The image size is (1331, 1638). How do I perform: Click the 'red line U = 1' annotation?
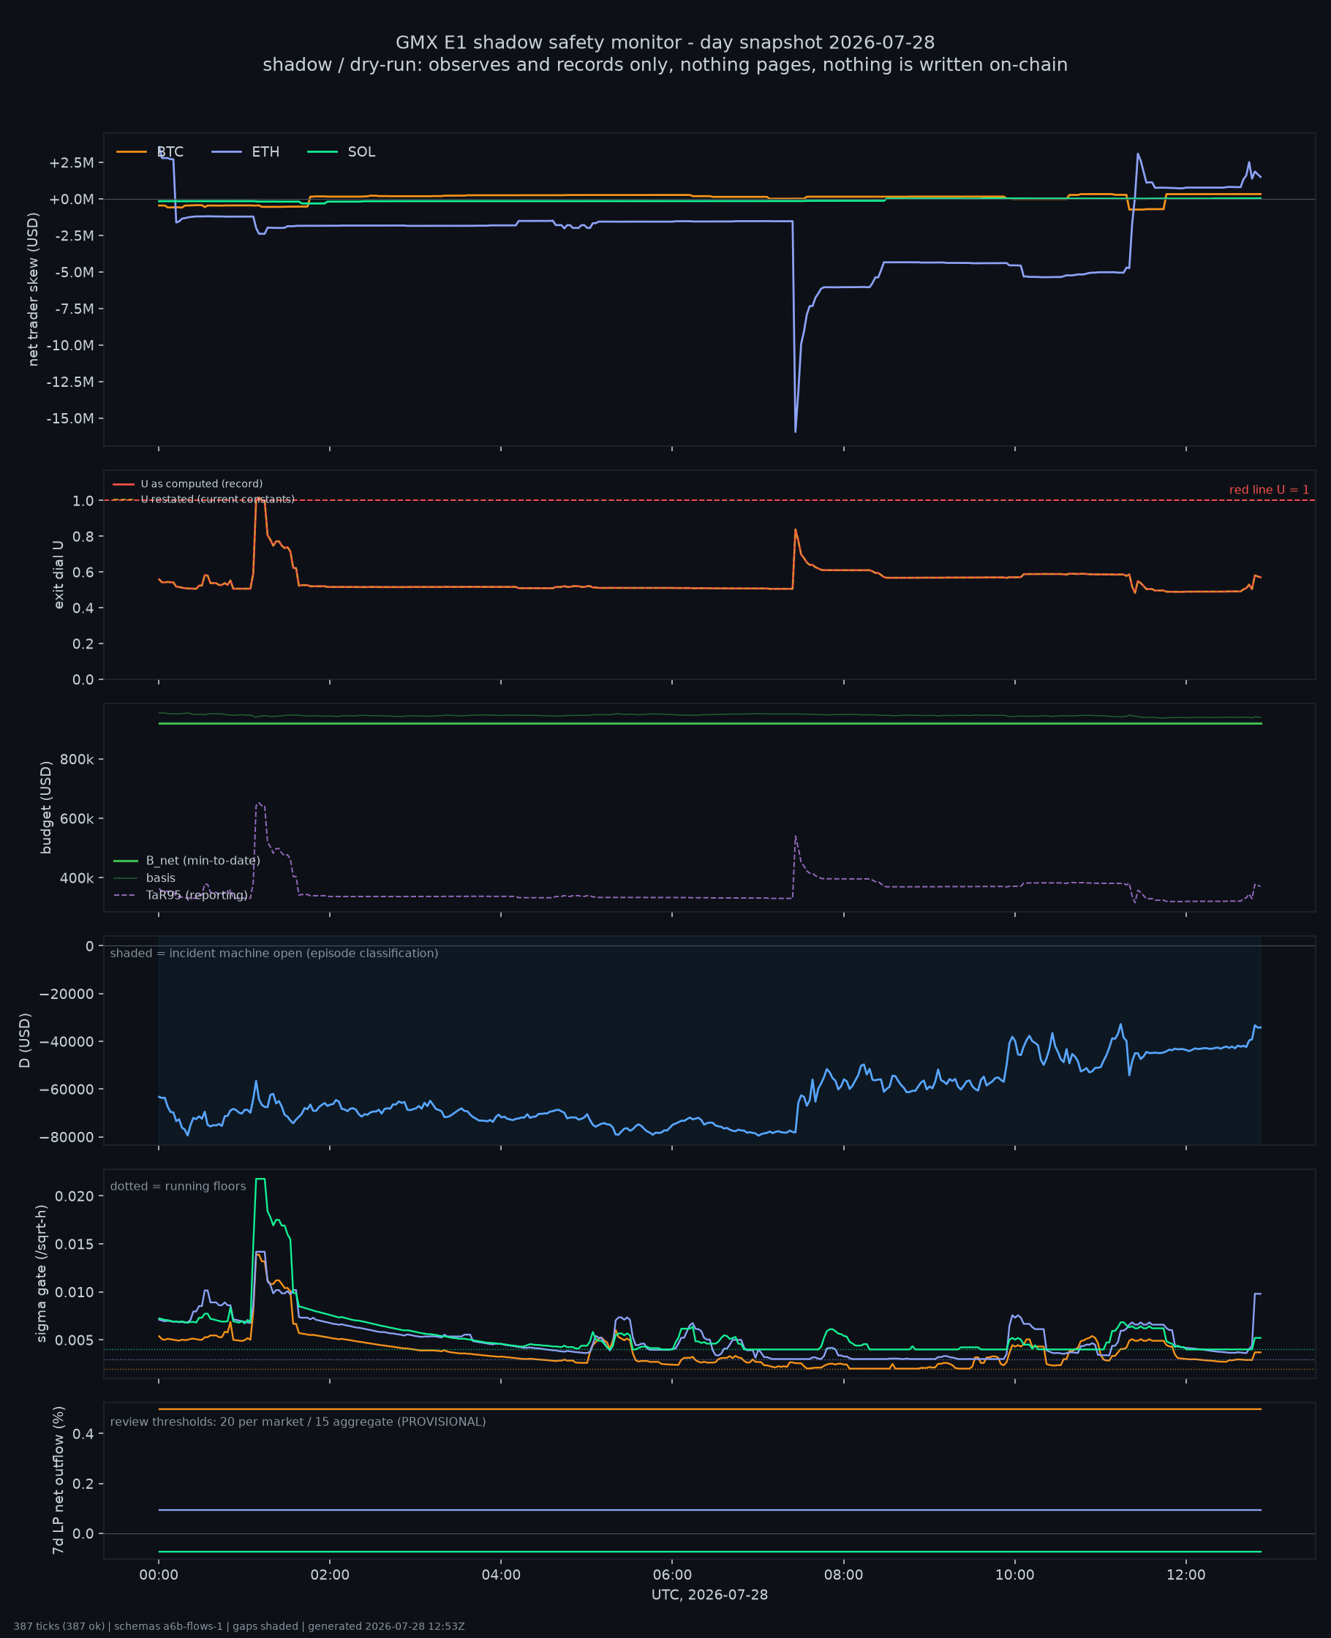[x=1269, y=490]
